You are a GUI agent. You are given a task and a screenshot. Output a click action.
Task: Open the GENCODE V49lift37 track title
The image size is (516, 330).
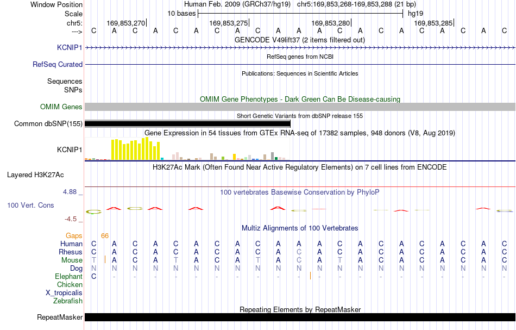pos(300,40)
